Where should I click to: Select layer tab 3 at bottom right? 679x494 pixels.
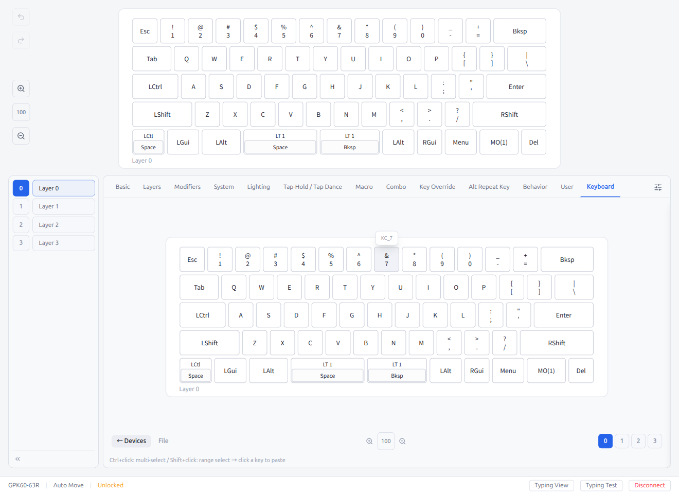tap(654, 441)
